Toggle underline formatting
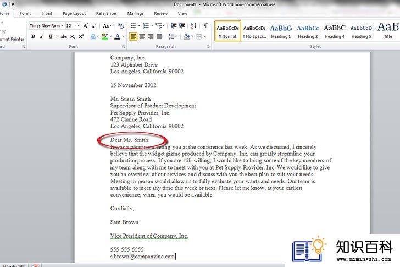The image size is (400, 267). tap(51, 36)
